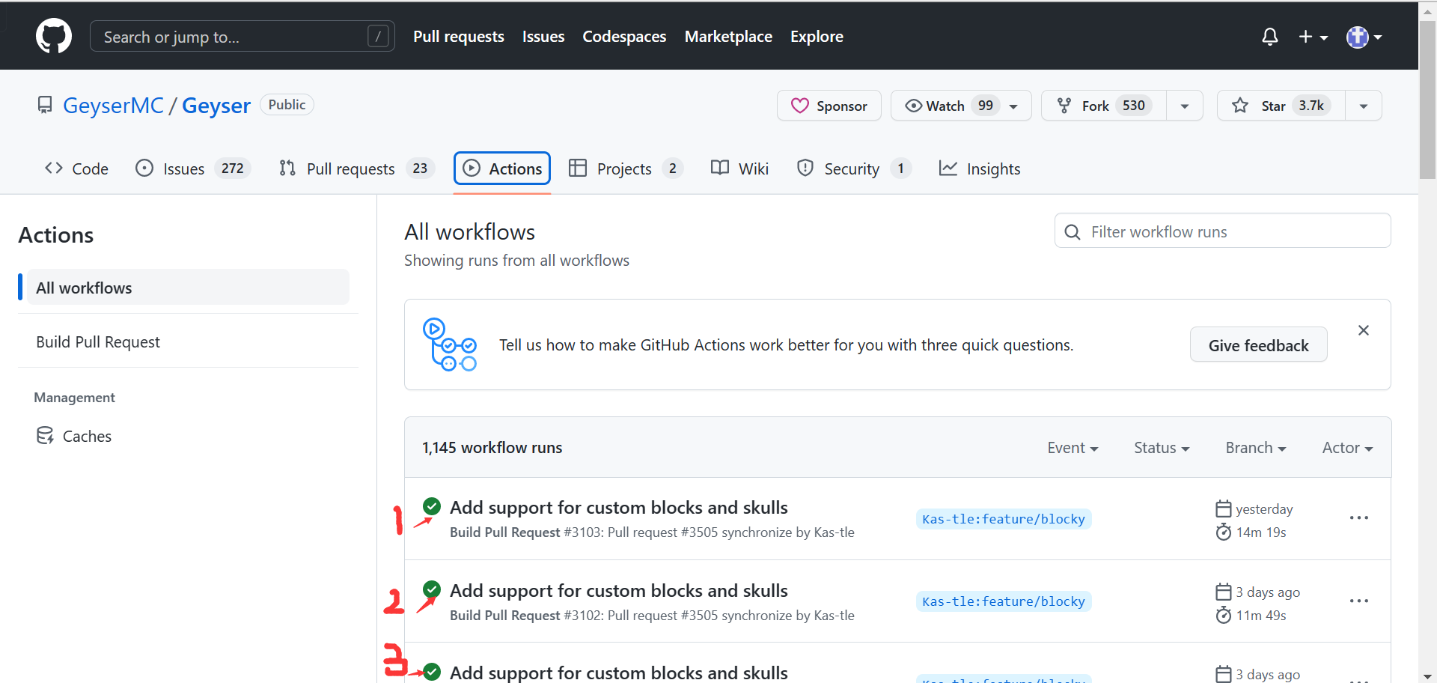Click the stopwatch icon beside 14m 19s
The width and height of the screenshot is (1437, 683).
[x=1224, y=532]
